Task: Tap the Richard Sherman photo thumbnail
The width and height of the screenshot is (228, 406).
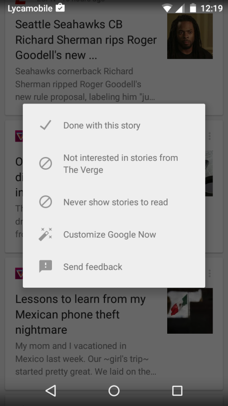Action: 190,36
